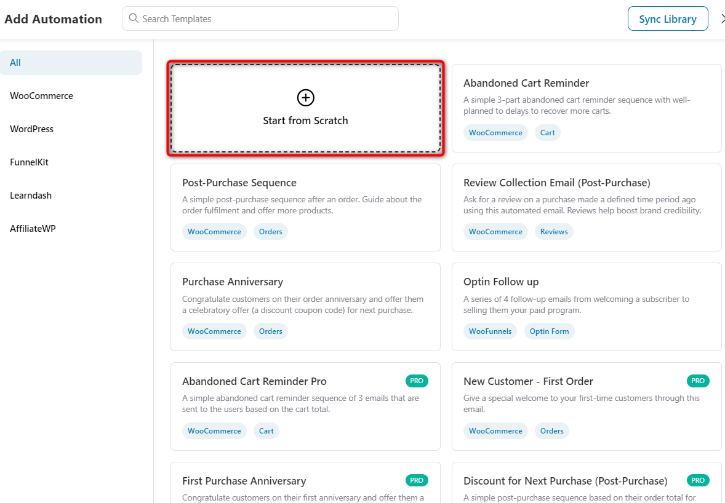Click the Optin Form tag

point(550,331)
